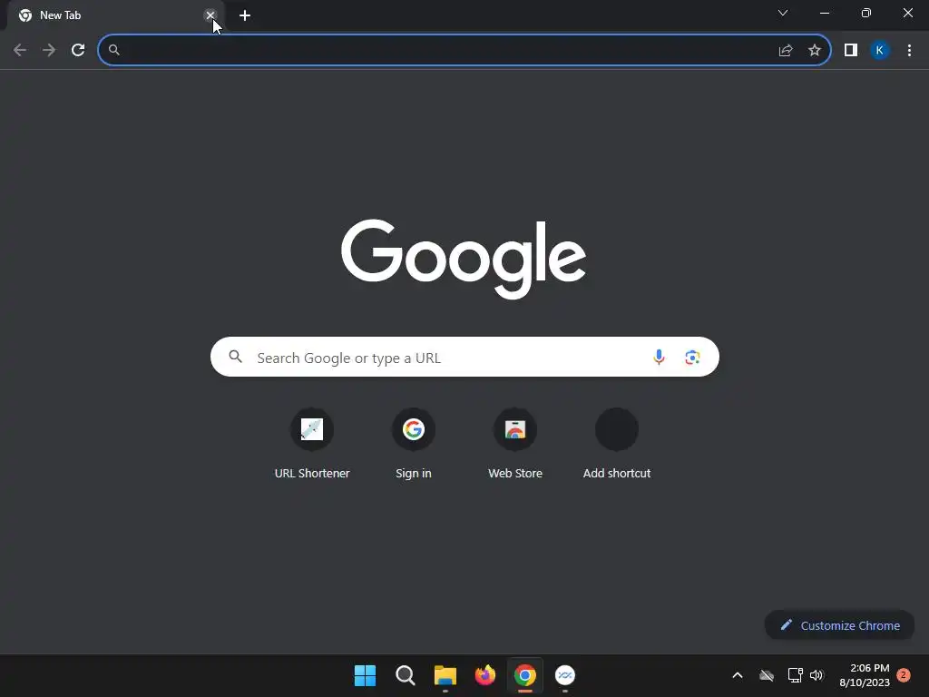Open the Web Store shortcut
The height and width of the screenshot is (697, 929).
pyautogui.click(x=515, y=445)
